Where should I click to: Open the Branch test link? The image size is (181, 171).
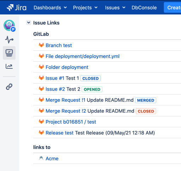[x=59, y=45]
